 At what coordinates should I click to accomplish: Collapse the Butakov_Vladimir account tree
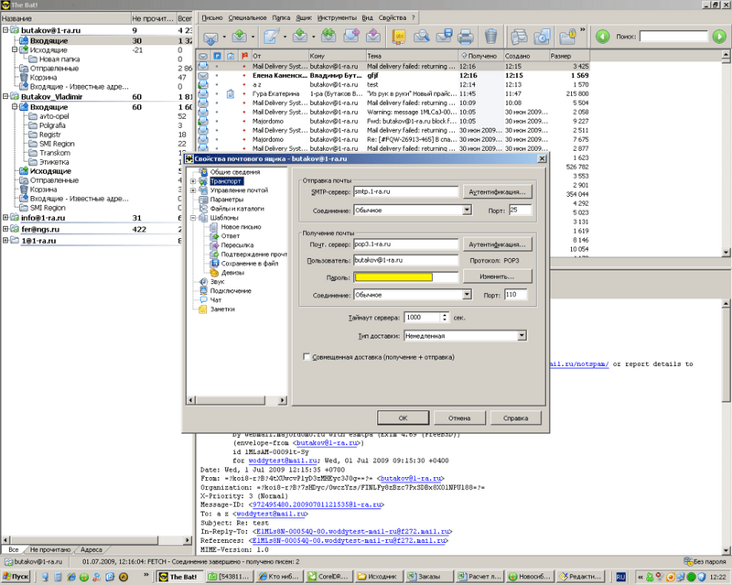click(5, 96)
